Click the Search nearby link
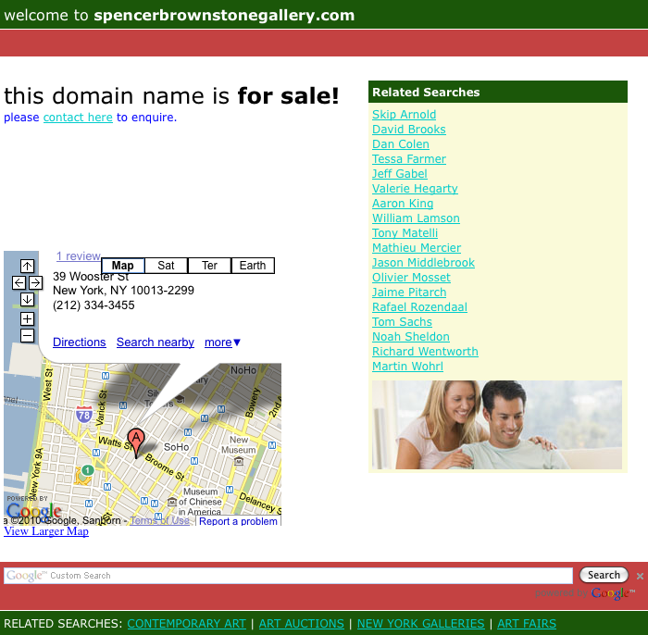 click(x=155, y=342)
